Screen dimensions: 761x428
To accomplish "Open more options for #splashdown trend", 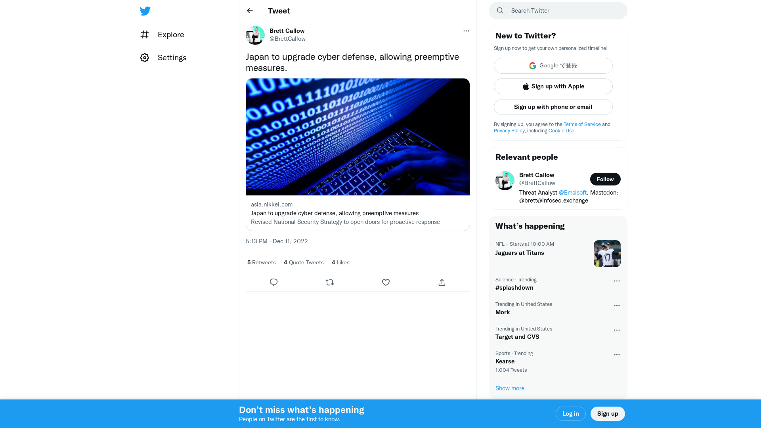I will tap(617, 281).
